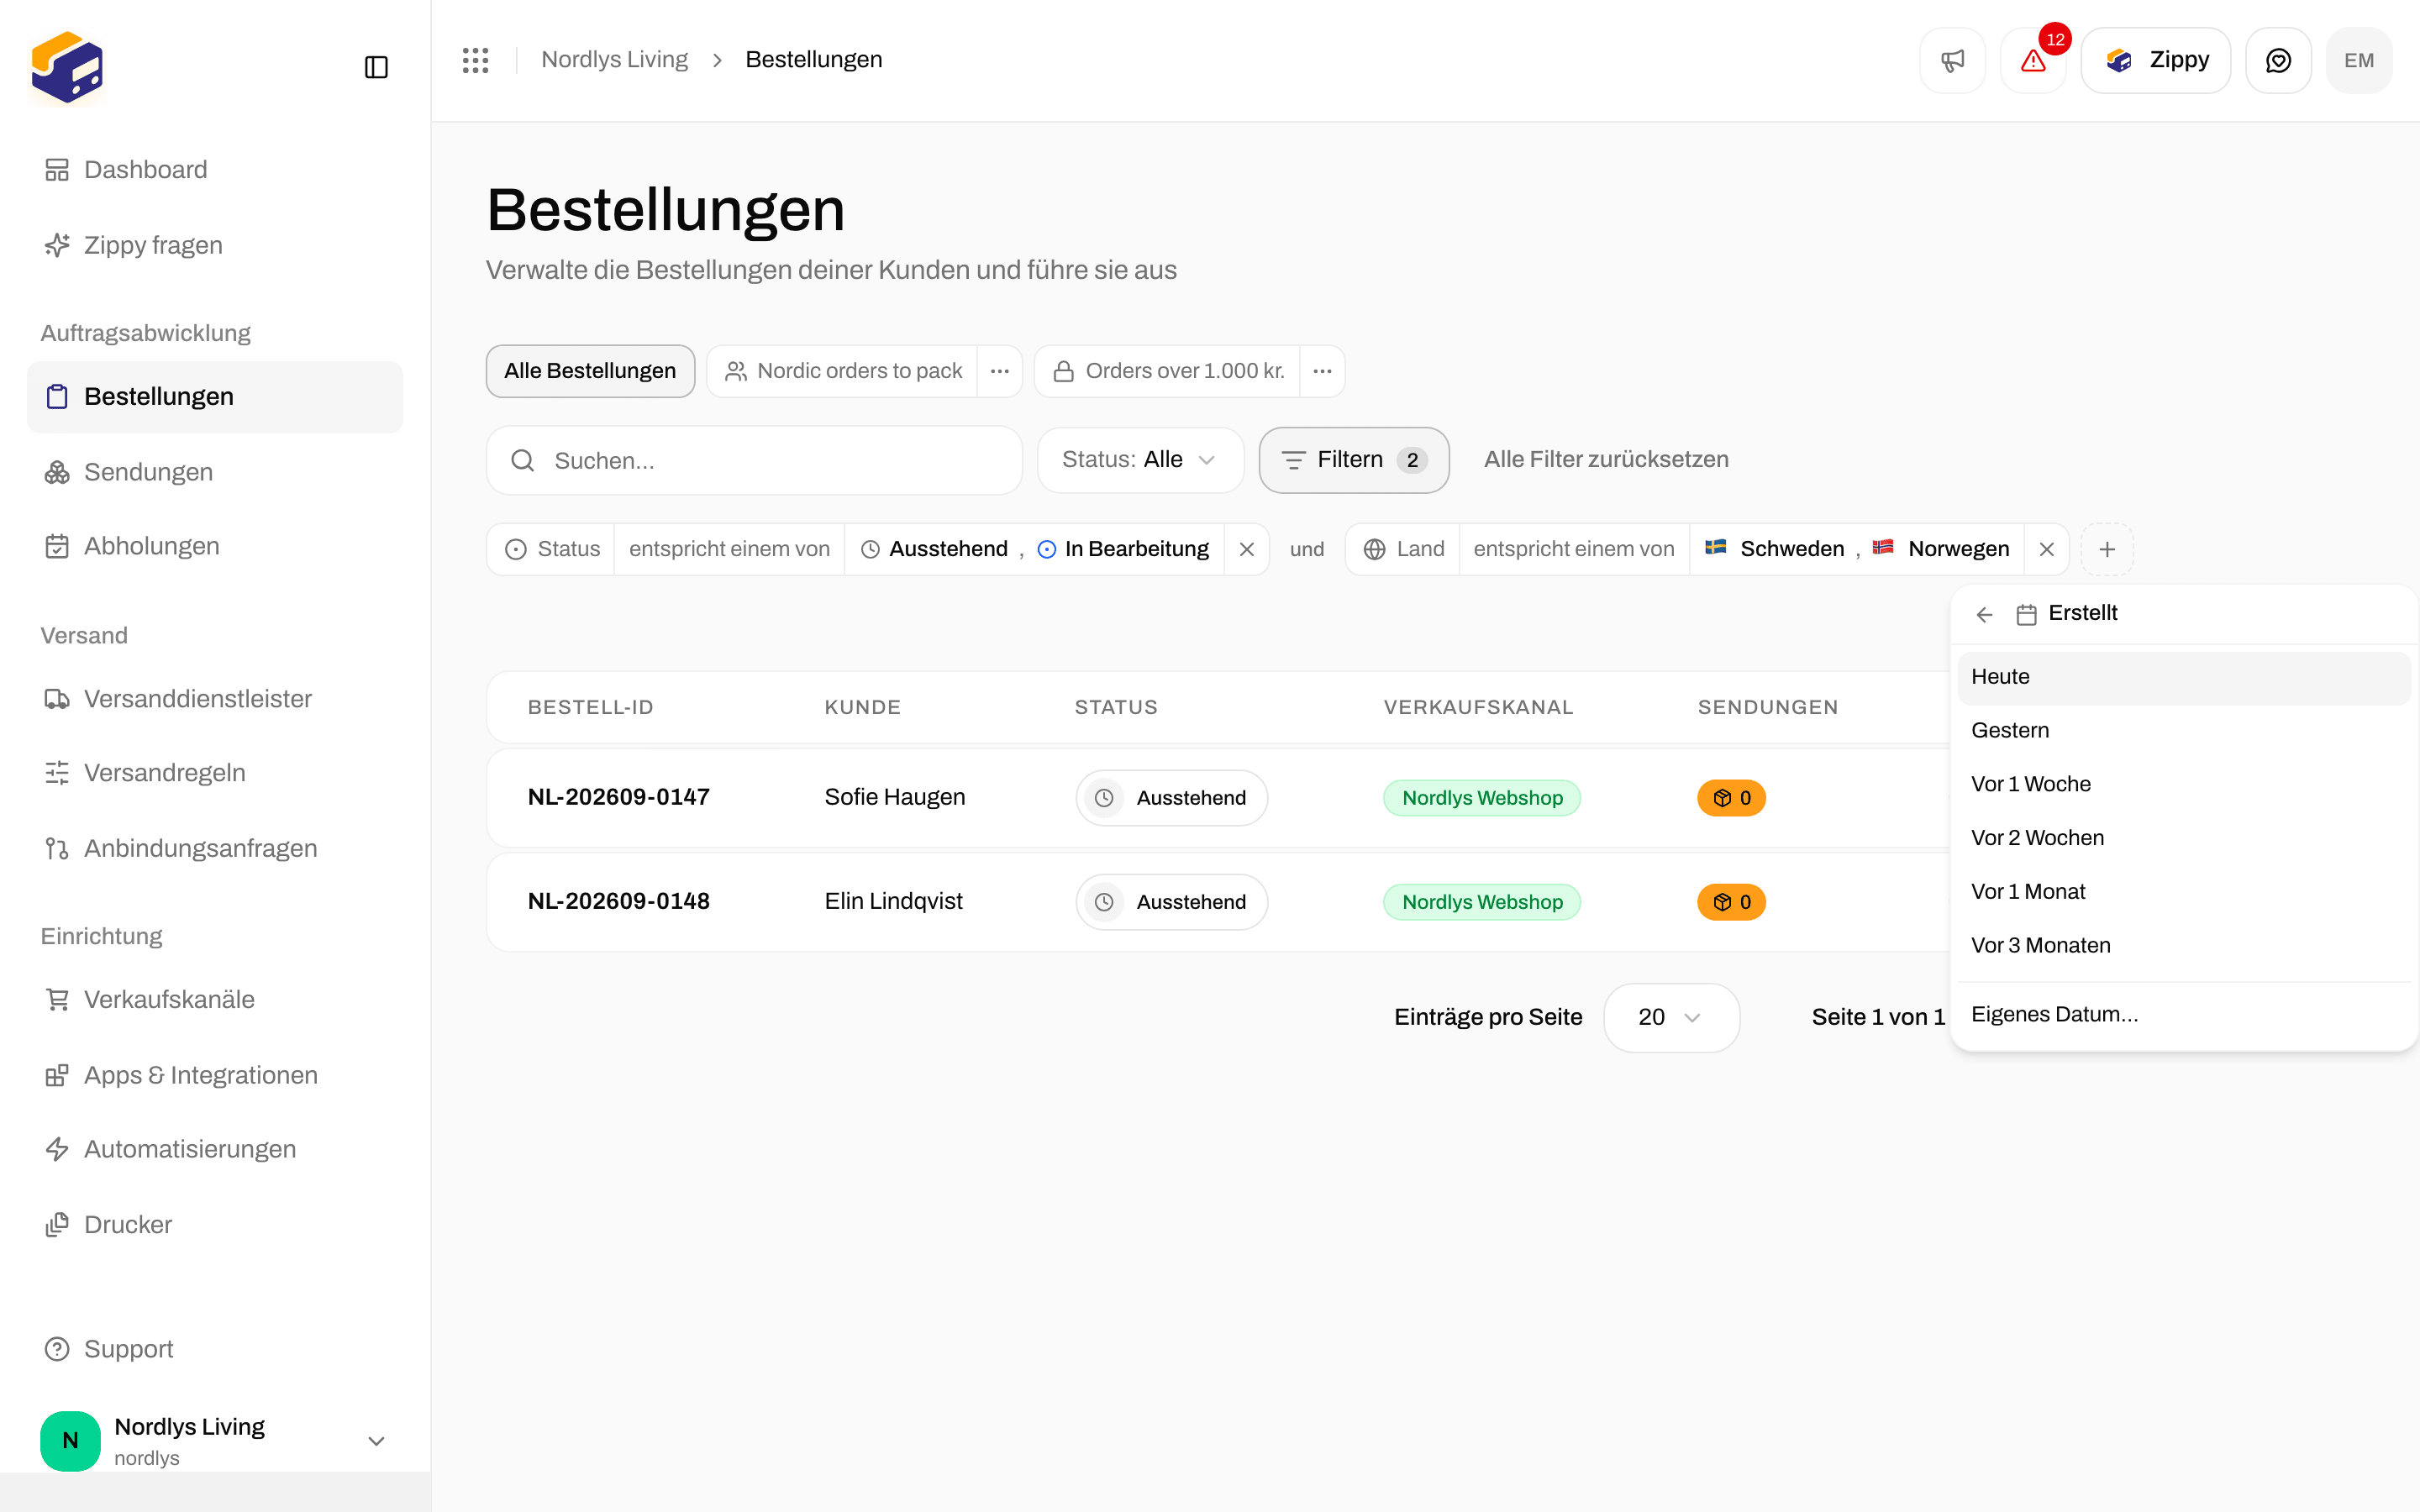Go to Dashboard in the sidebar
The width and height of the screenshot is (2420, 1512).
coord(215,170)
